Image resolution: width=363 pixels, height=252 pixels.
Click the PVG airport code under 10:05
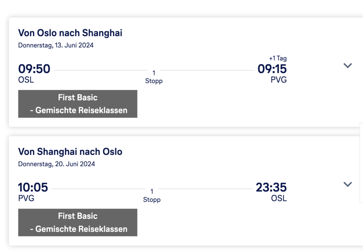pyautogui.click(x=26, y=198)
